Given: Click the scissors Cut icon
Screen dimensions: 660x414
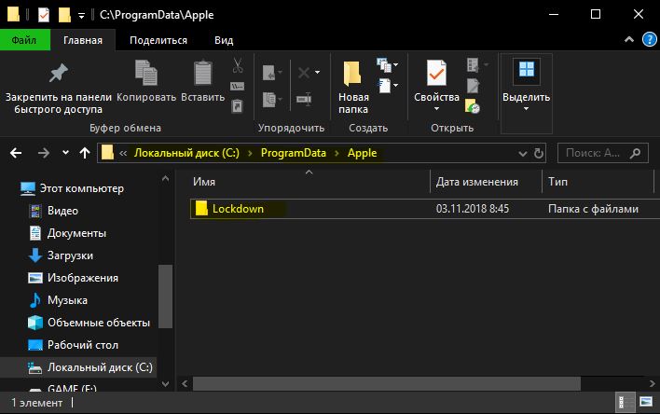Looking at the screenshot, I should click(x=238, y=65).
